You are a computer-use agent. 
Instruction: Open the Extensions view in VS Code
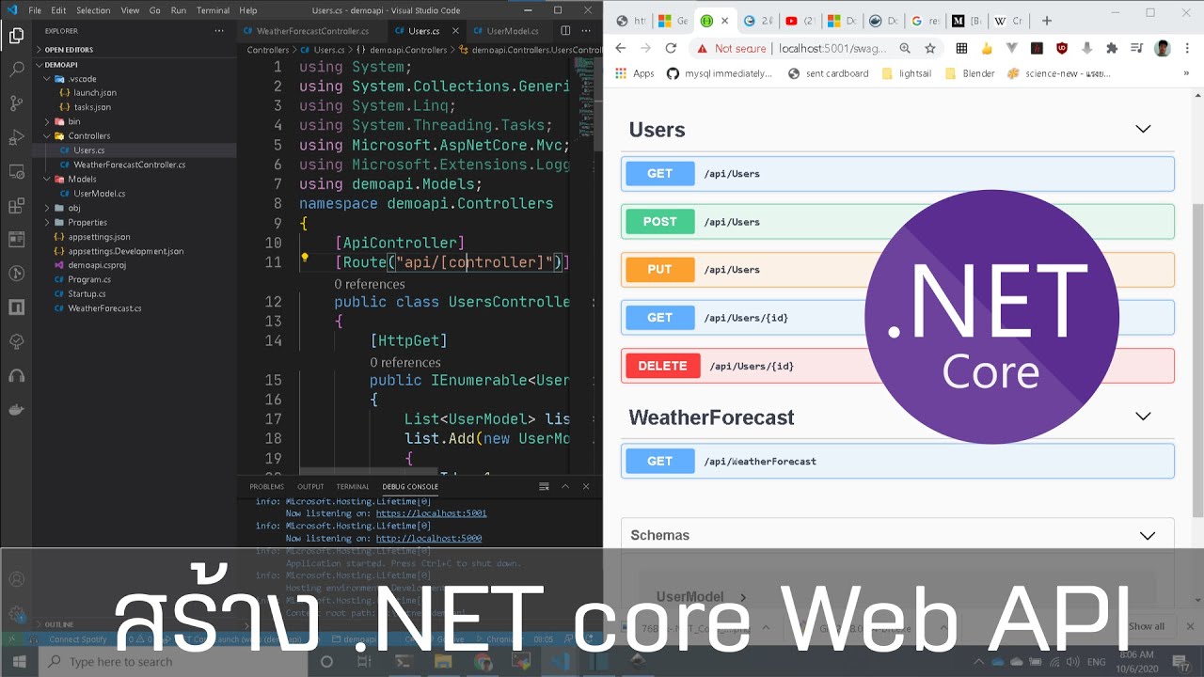tap(16, 206)
